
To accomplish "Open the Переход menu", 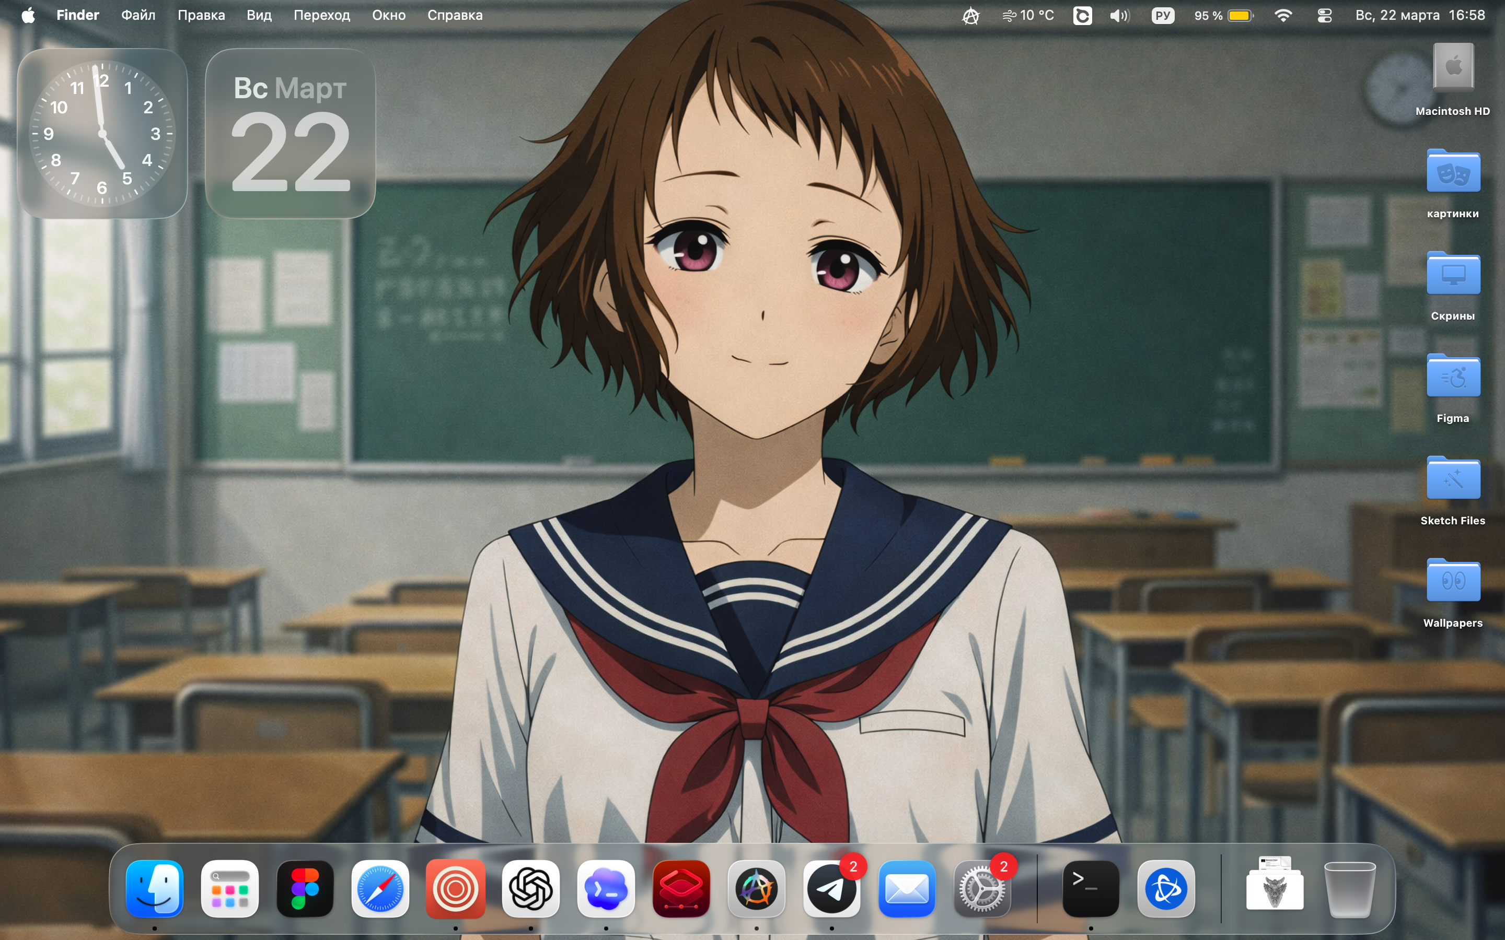I will 321,16.
